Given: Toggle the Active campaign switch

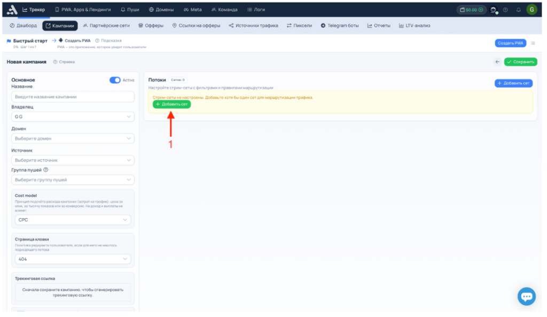Looking at the screenshot, I should (x=115, y=80).
